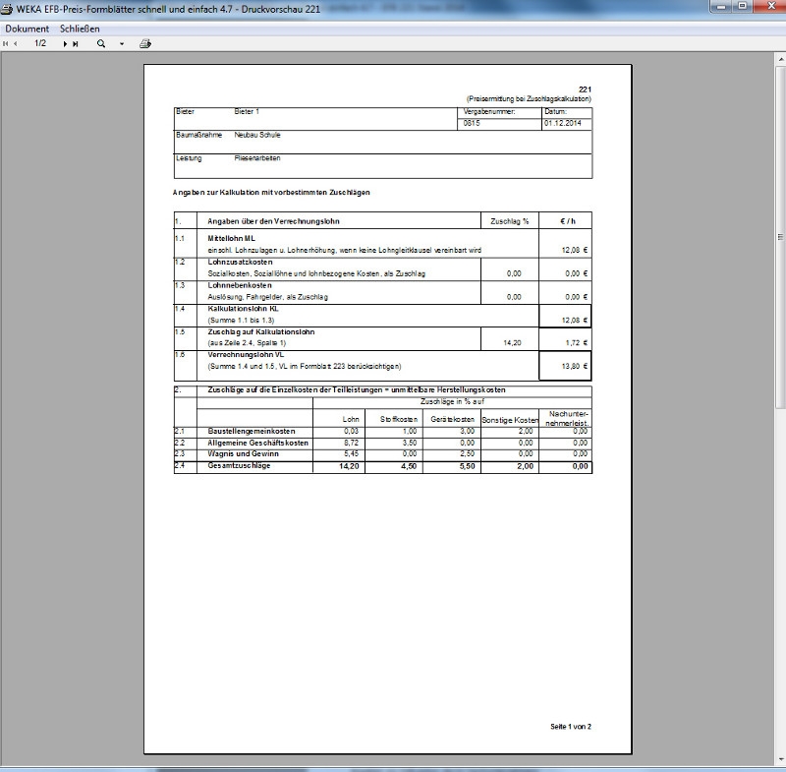Click the scrollbar down arrow
The width and height of the screenshot is (786, 772).
[780, 761]
